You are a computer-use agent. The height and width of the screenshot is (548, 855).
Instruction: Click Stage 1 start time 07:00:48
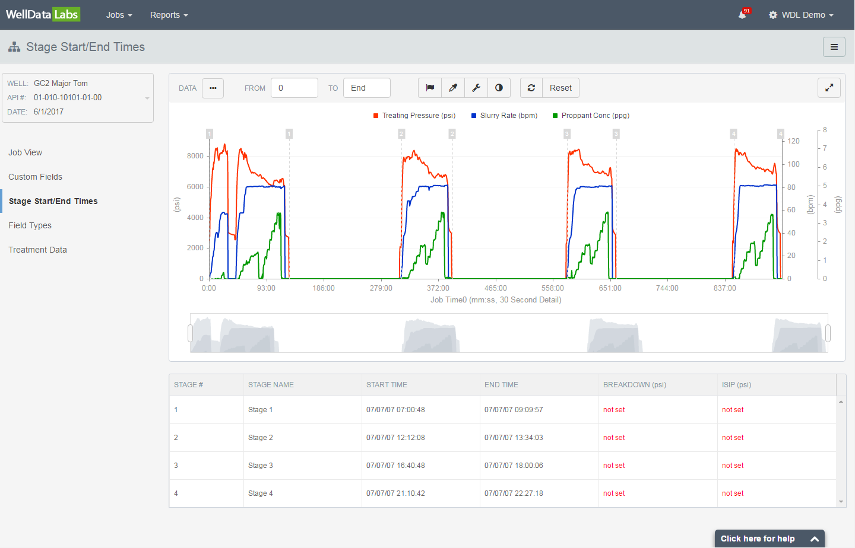(x=395, y=410)
